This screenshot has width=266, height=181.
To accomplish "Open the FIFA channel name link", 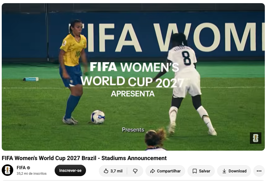I will (21, 168).
